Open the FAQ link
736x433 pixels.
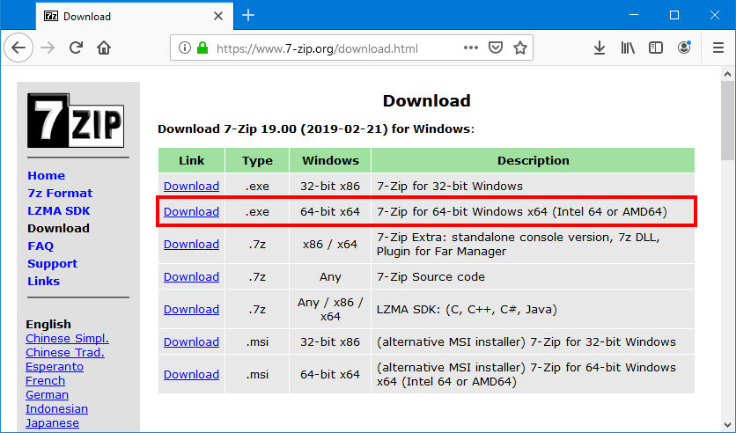point(40,246)
